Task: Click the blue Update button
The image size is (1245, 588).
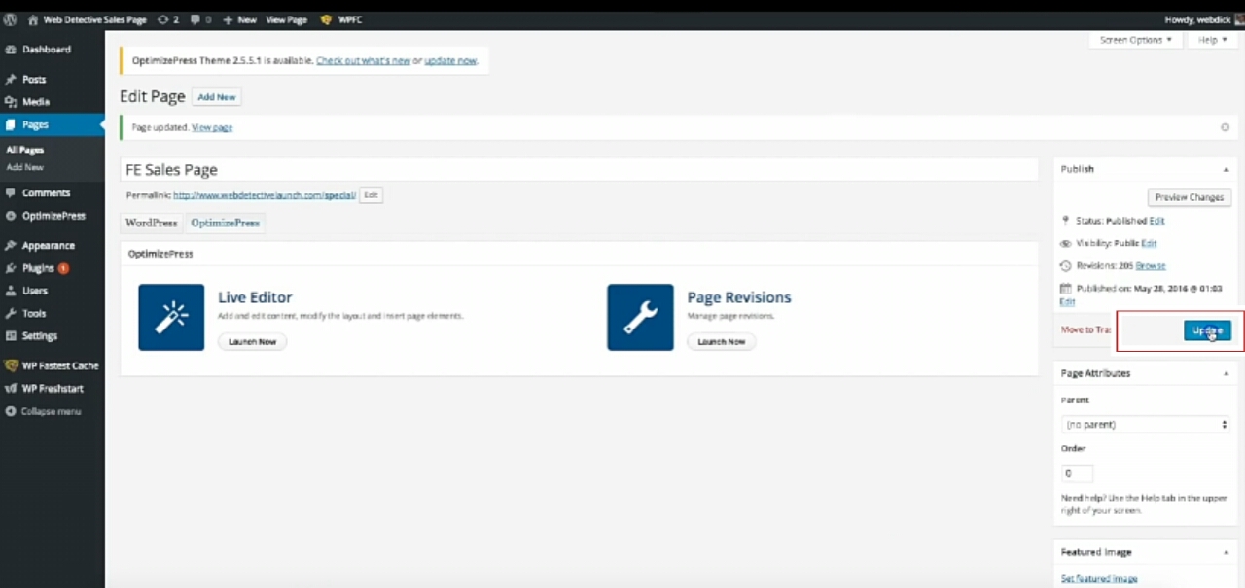Action: tap(1207, 330)
